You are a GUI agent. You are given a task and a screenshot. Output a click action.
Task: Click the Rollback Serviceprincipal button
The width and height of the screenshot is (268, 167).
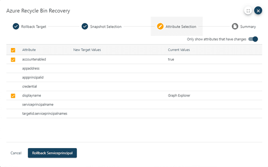click(x=52, y=153)
